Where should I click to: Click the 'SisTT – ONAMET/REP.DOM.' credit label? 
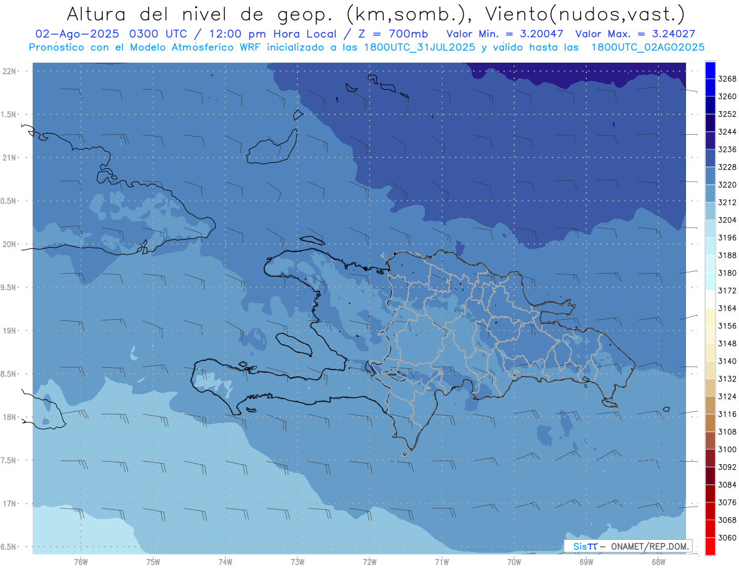[629, 546]
